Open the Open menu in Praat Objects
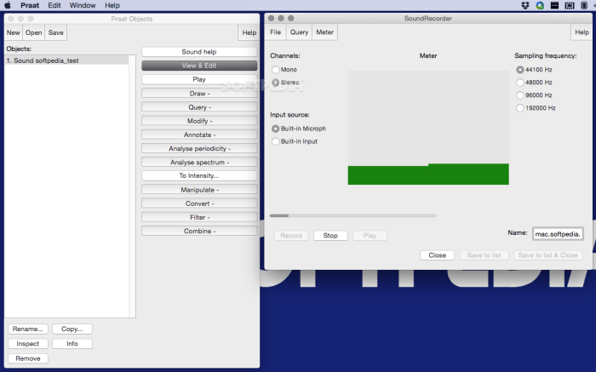 click(33, 32)
